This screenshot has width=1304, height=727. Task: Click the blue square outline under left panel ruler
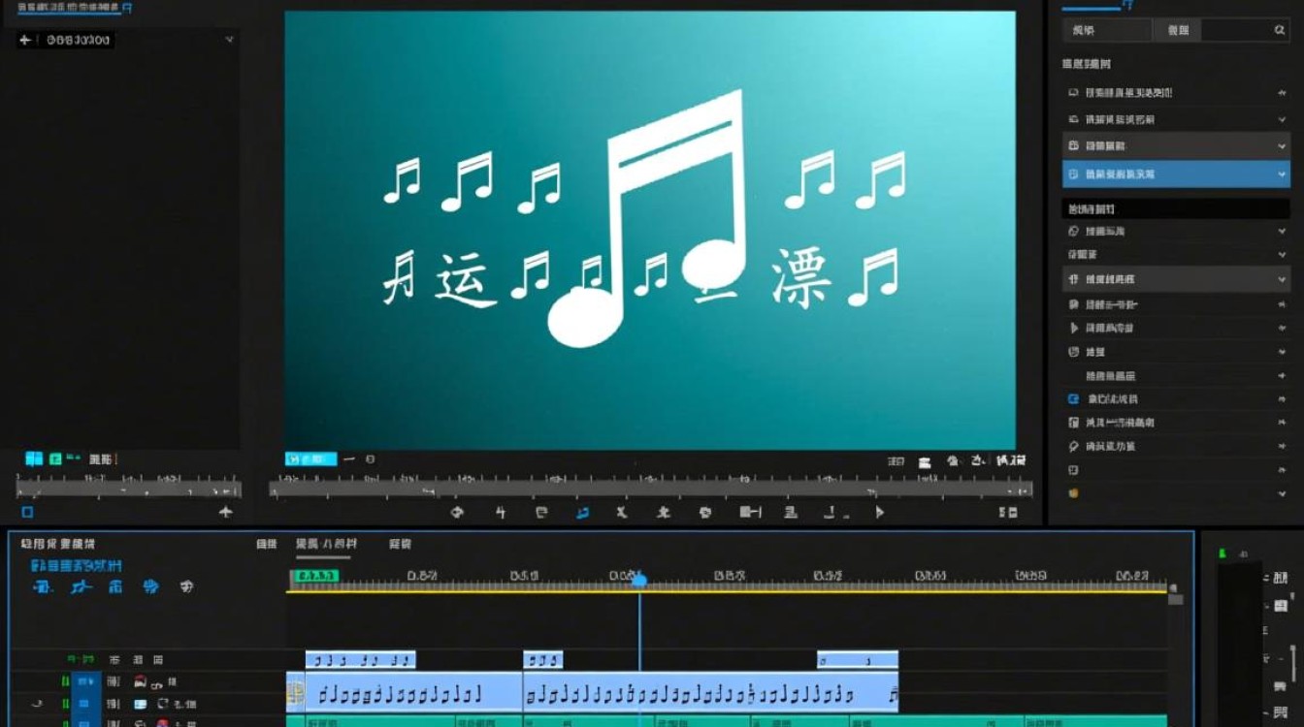pyautogui.click(x=27, y=512)
